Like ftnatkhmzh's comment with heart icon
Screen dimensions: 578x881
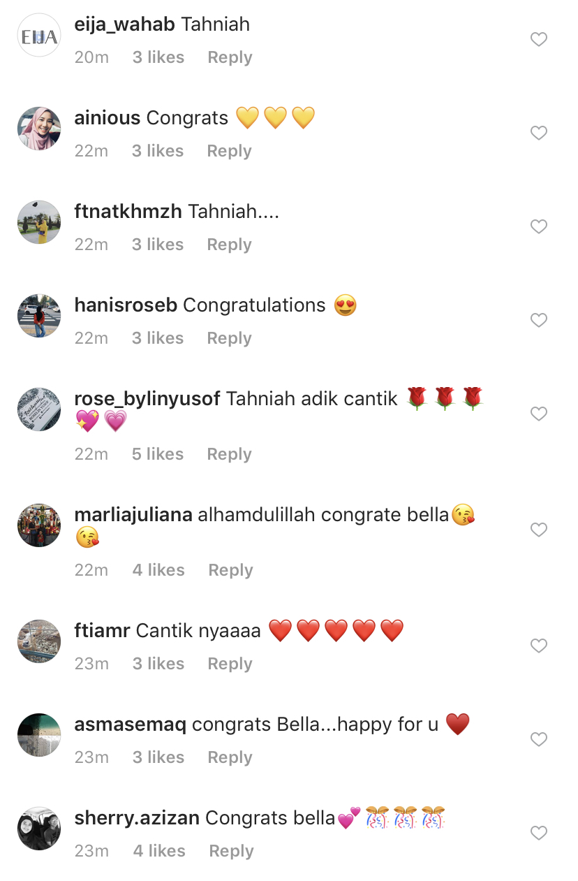tap(539, 227)
